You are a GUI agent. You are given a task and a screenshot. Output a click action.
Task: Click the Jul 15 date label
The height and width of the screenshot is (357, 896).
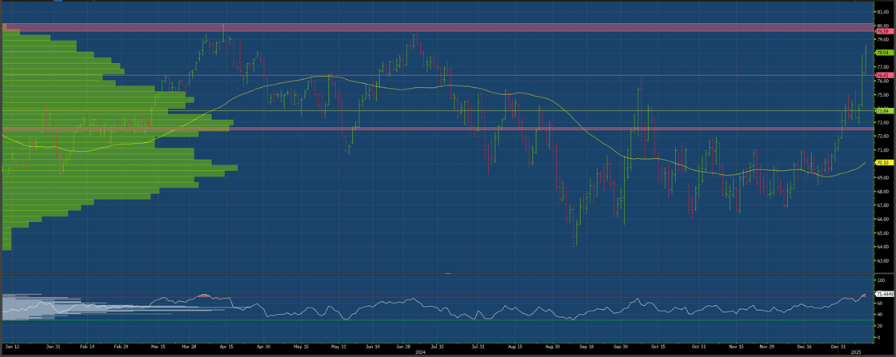437,346
